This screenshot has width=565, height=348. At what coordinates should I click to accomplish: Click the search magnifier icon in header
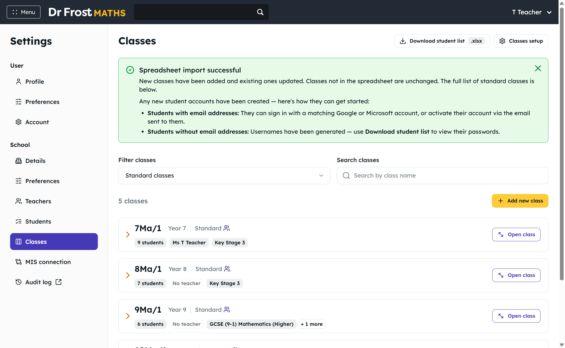click(260, 12)
